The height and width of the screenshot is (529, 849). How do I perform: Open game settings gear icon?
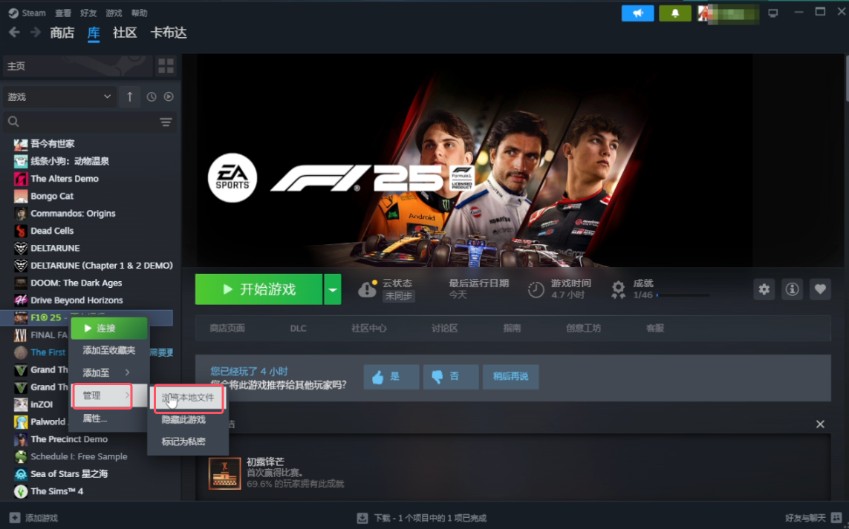(x=764, y=289)
